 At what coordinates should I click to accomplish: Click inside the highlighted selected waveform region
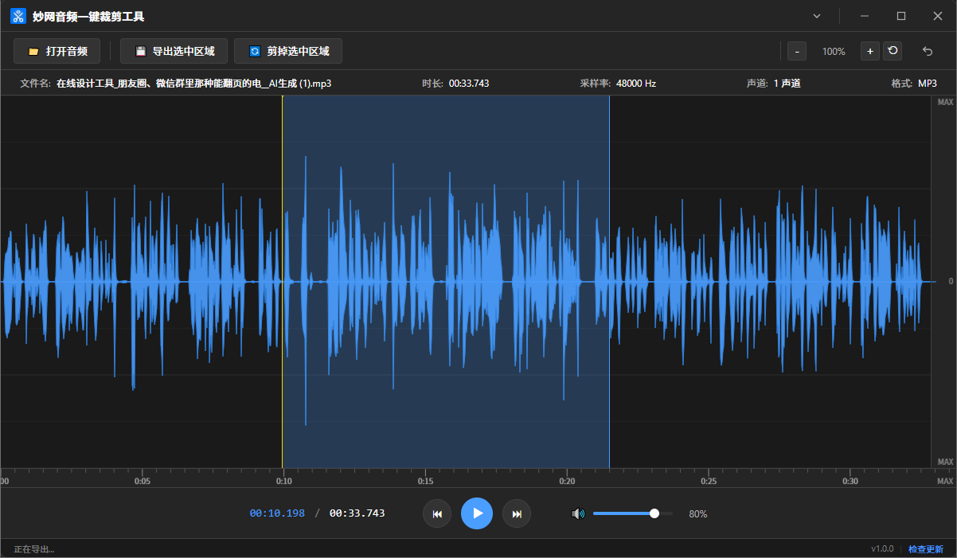446,282
